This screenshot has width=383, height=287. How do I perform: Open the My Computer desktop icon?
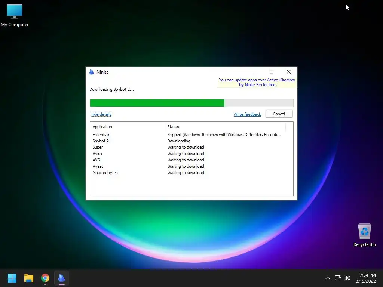(15, 16)
